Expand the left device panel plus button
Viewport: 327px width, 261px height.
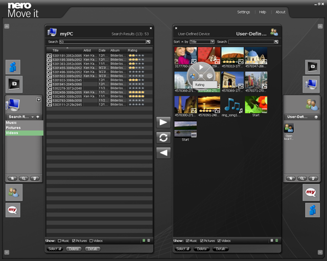(x=39, y=100)
